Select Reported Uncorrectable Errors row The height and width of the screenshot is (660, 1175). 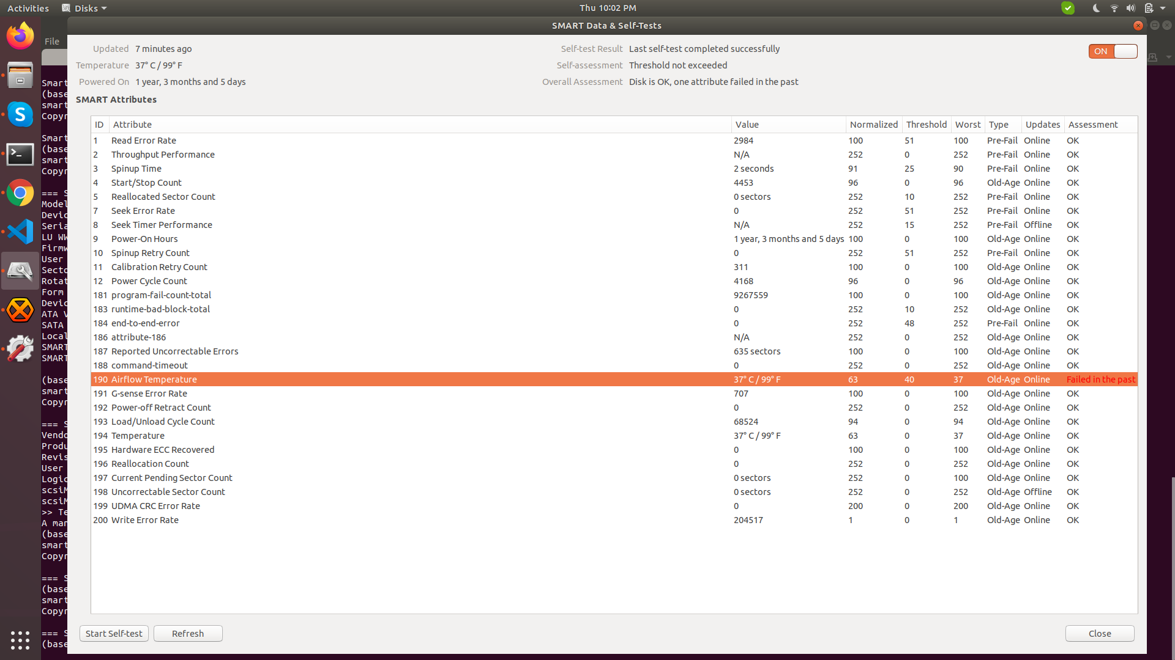coord(614,351)
